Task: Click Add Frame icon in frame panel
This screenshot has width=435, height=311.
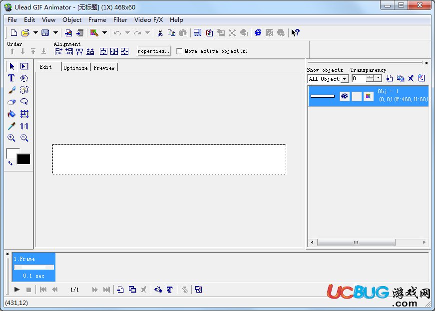Action: pos(120,290)
